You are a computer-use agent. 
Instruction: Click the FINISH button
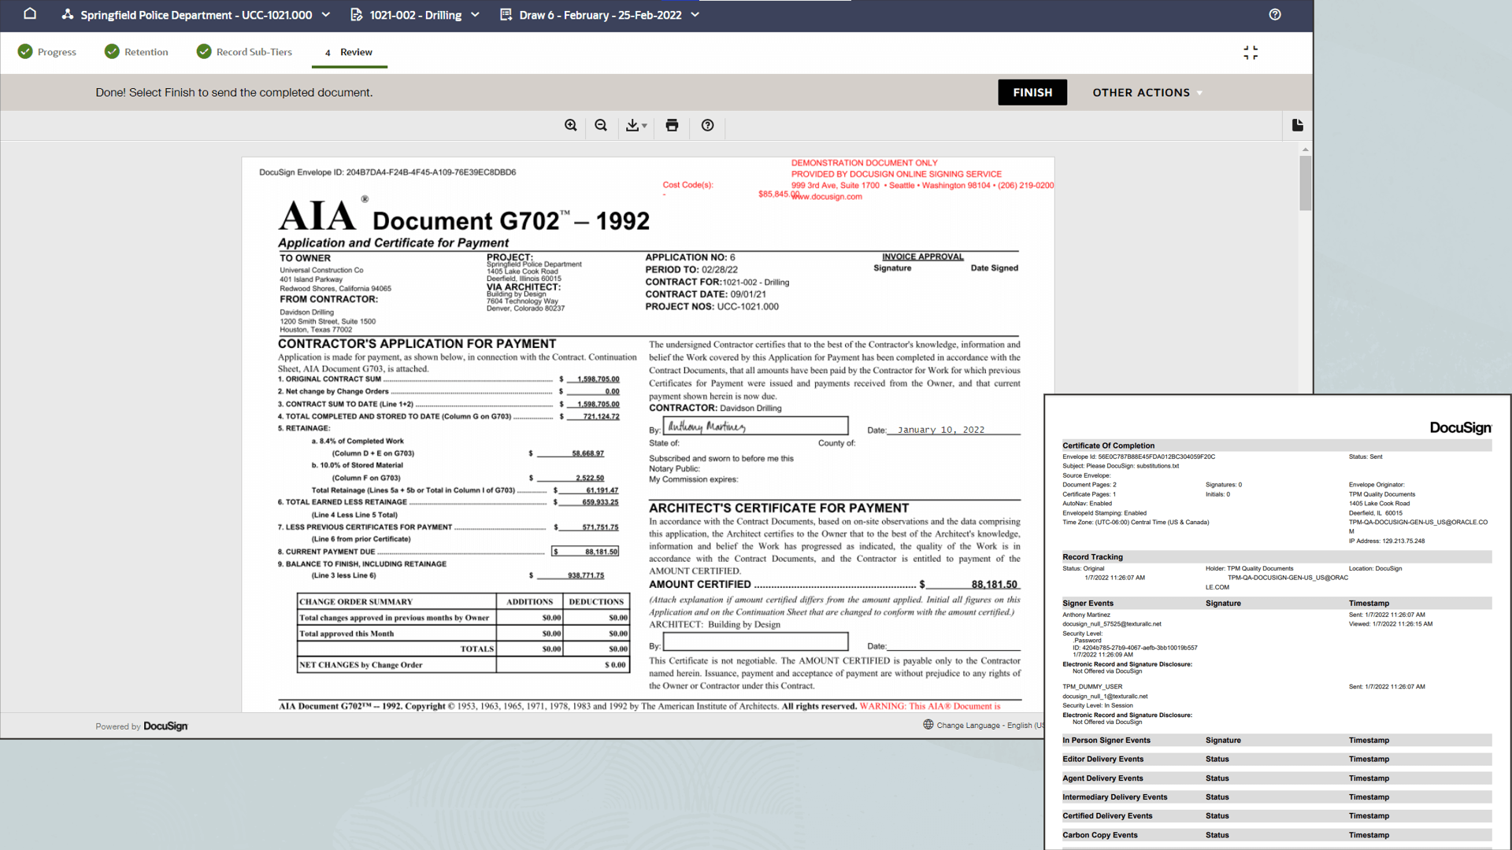click(x=1032, y=92)
